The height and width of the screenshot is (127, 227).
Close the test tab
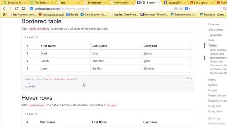[79, 2]
